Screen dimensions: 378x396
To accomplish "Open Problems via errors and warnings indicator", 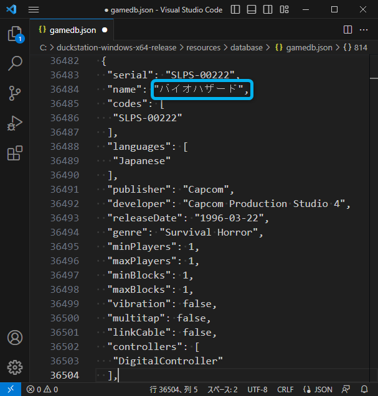I will [x=42, y=389].
